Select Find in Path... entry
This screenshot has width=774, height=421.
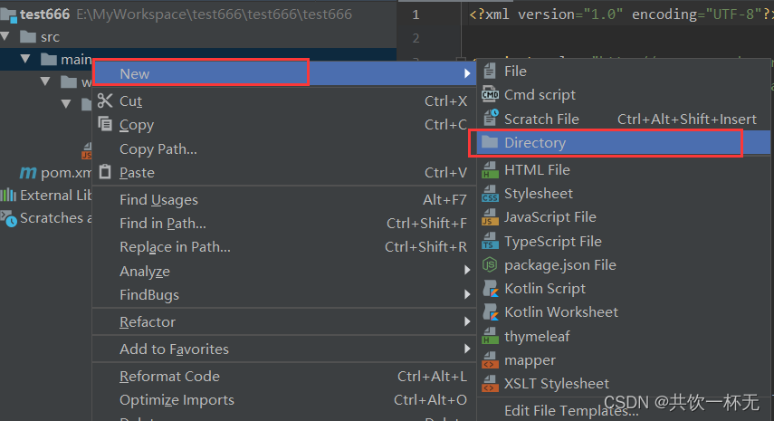(x=284, y=223)
